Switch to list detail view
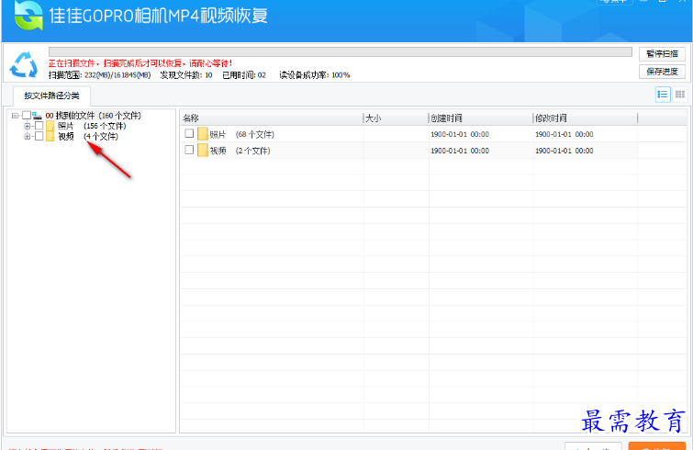Image resolution: width=693 pixels, height=450 pixels. [x=663, y=95]
